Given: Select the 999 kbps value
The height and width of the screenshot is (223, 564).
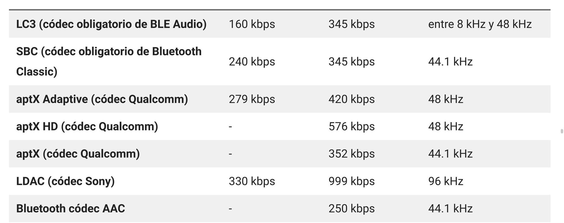Looking at the screenshot, I should (351, 181).
